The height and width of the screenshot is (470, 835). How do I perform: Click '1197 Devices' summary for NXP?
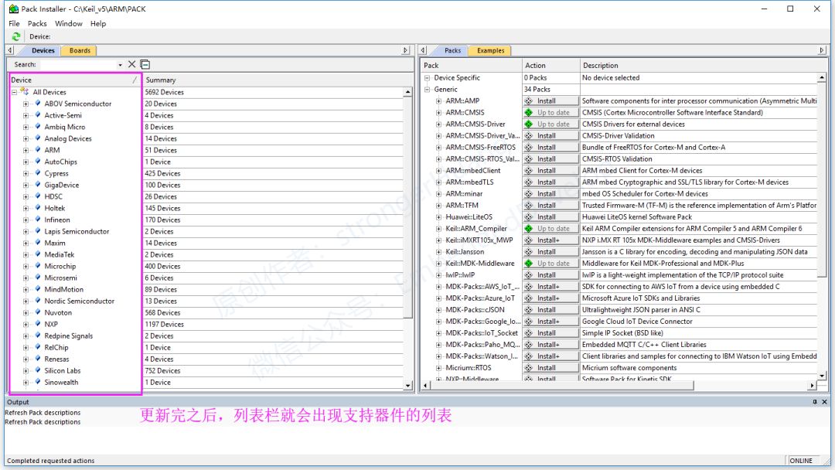tap(165, 324)
